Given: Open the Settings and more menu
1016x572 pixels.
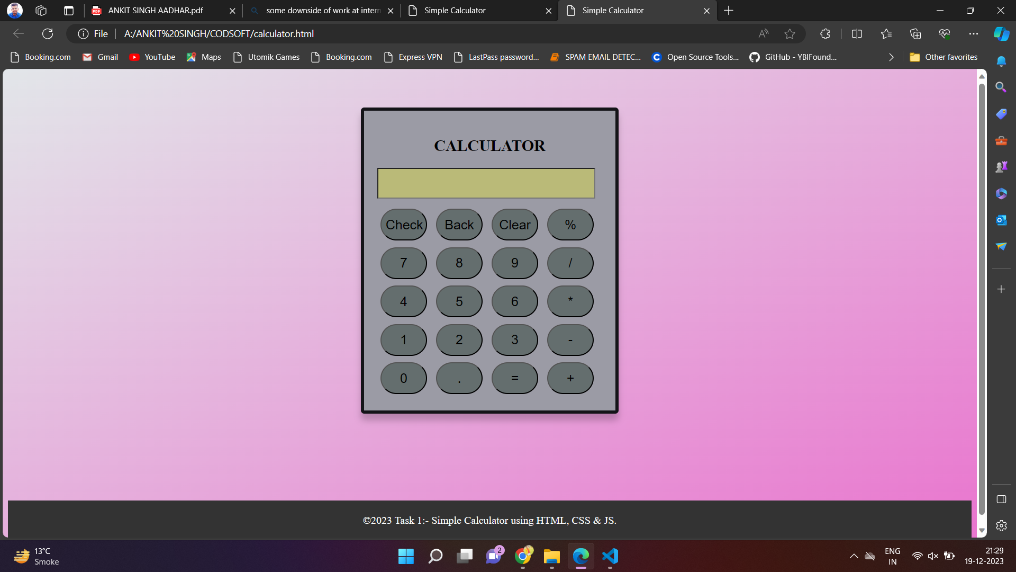Looking at the screenshot, I should pyautogui.click(x=974, y=33).
